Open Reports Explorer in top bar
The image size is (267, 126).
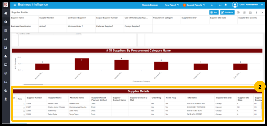[150, 5]
